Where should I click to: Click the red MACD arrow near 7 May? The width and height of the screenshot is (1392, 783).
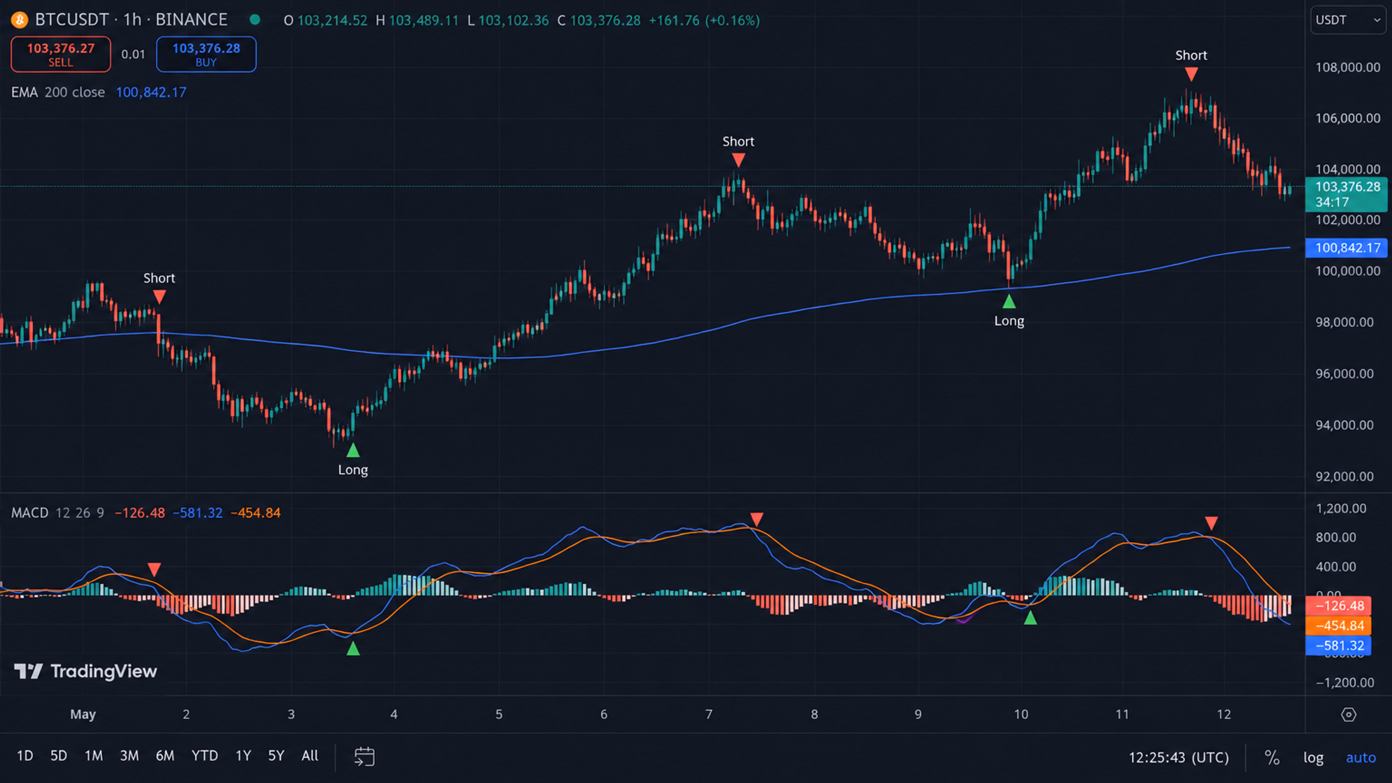(x=756, y=519)
